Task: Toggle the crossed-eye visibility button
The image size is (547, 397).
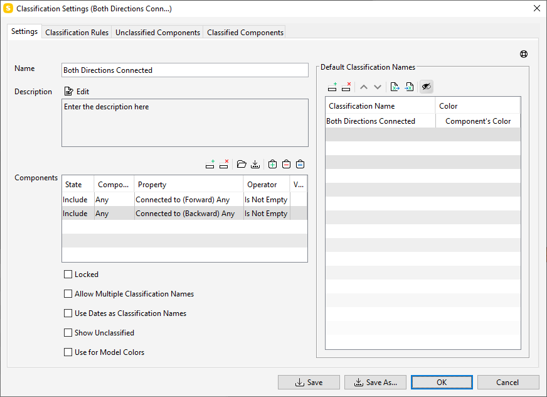Action: pos(427,87)
